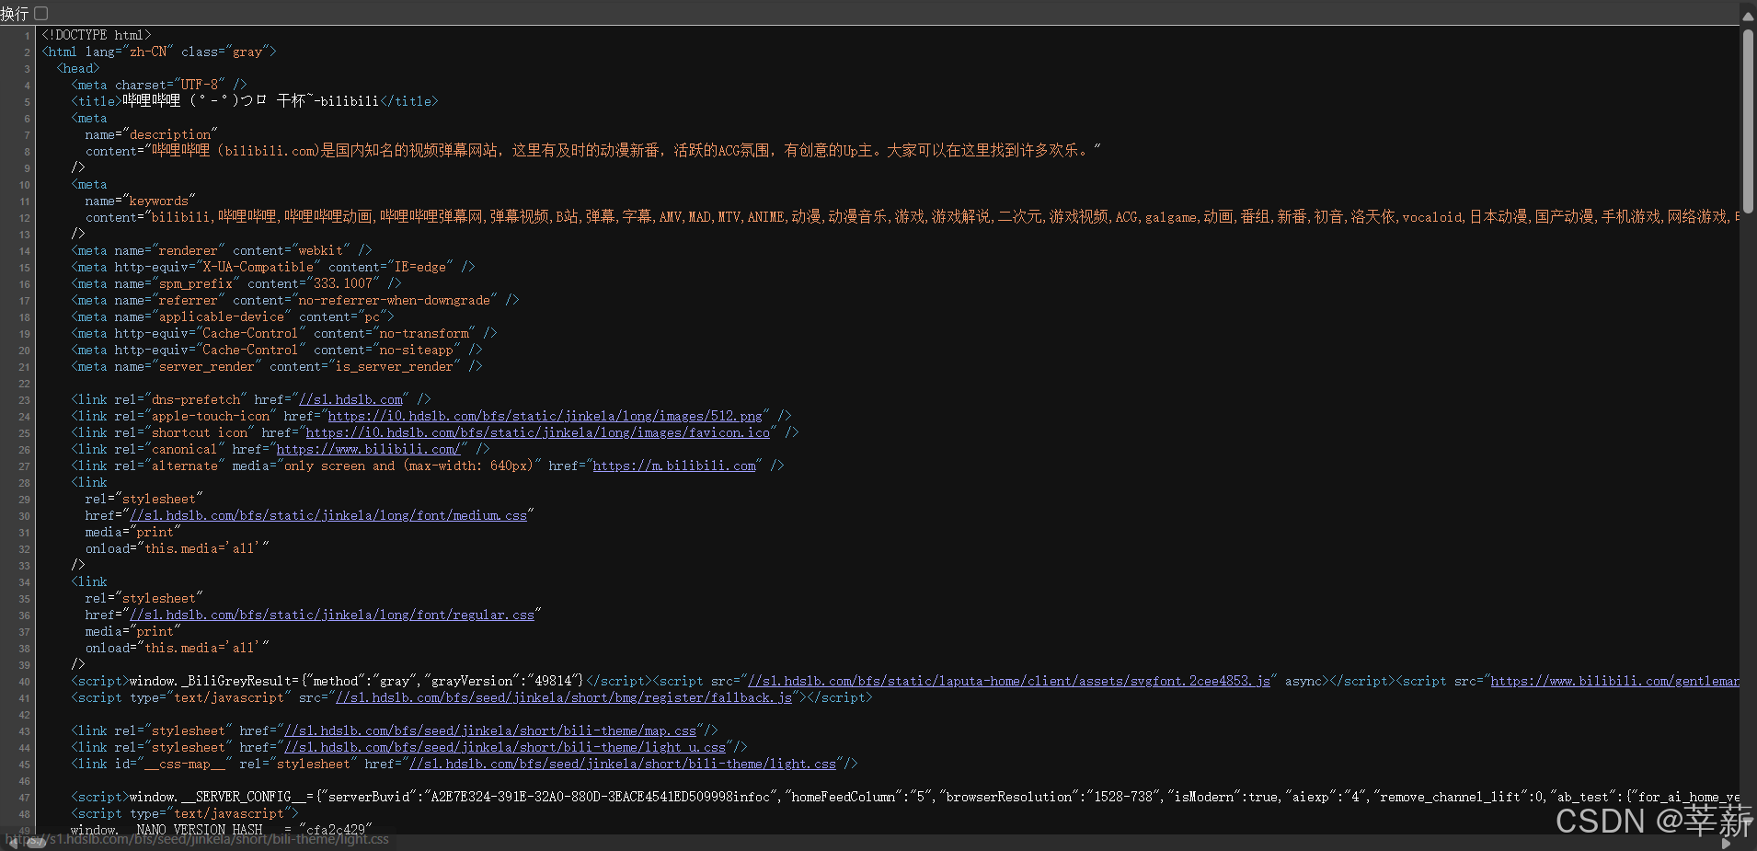Click window._BiliGreyResult script text

point(356,681)
